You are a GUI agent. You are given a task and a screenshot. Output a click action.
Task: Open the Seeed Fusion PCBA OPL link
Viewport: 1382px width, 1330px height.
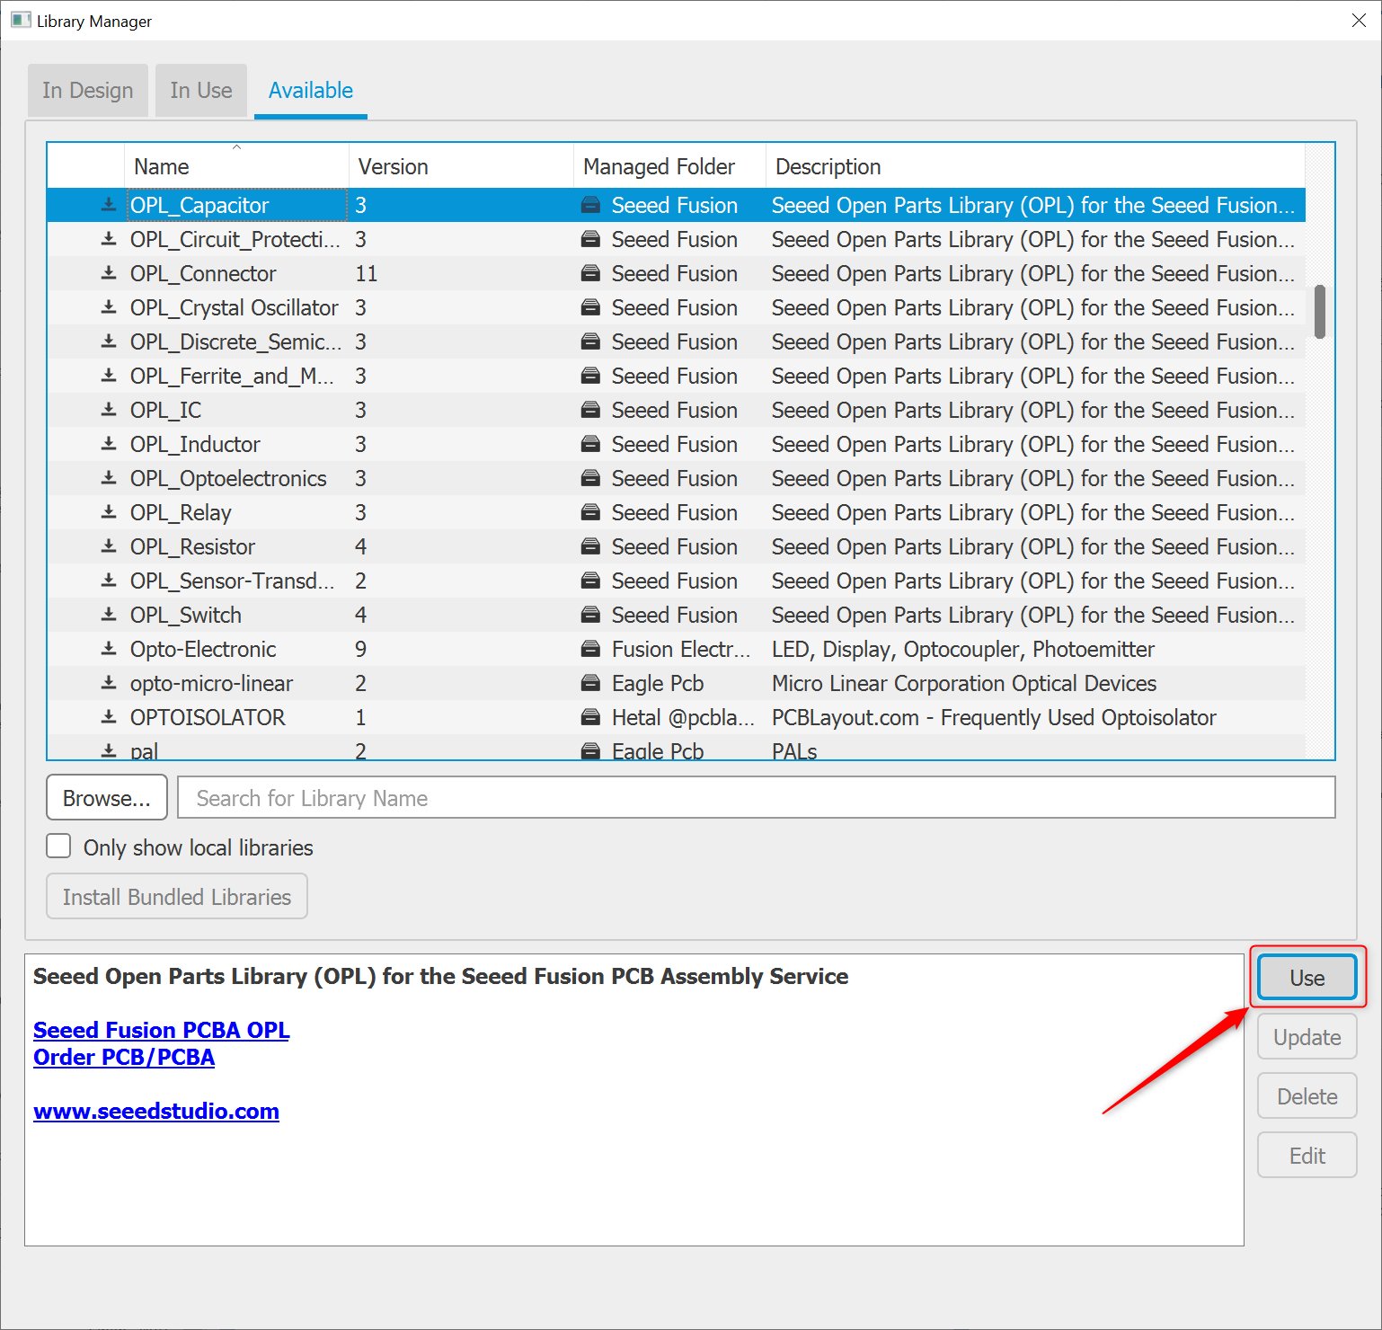pyautogui.click(x=161, y=1030)
